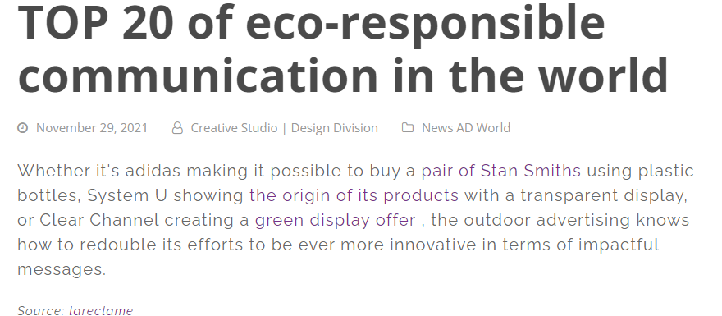Click the author user icon
This screenshot has width=722, height=316.
pos(177,127)
